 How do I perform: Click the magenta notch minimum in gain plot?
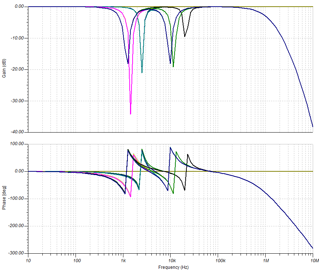point(130,114)
